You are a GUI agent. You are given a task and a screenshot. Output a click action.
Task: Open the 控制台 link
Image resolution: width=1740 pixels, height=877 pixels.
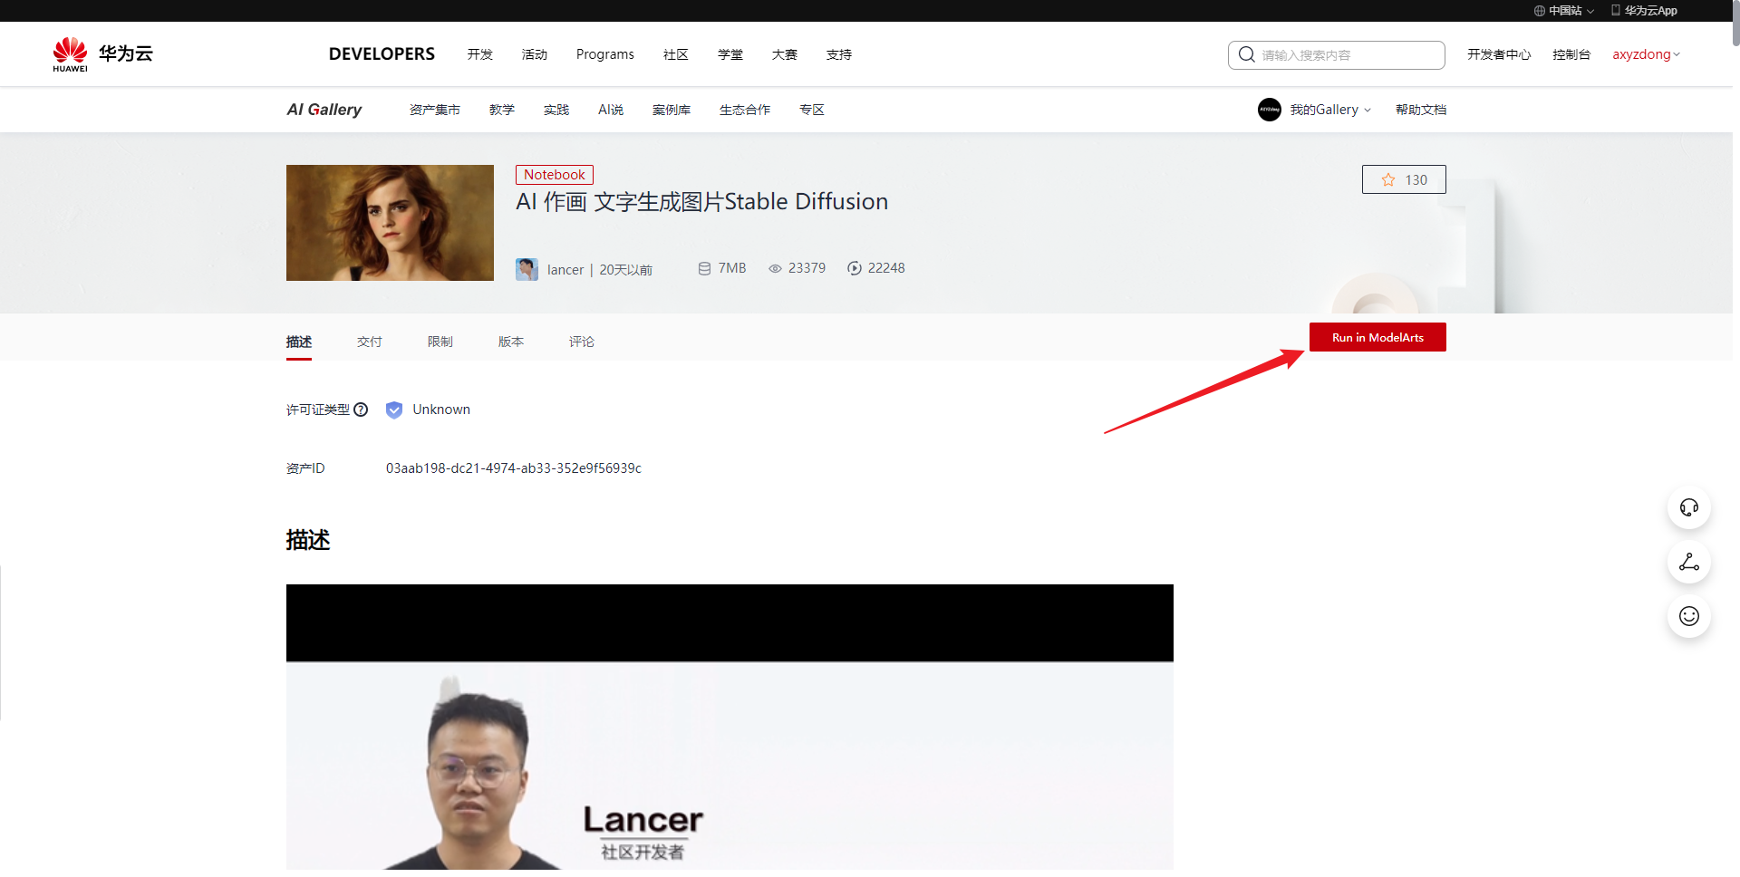tap(1571, 54)
